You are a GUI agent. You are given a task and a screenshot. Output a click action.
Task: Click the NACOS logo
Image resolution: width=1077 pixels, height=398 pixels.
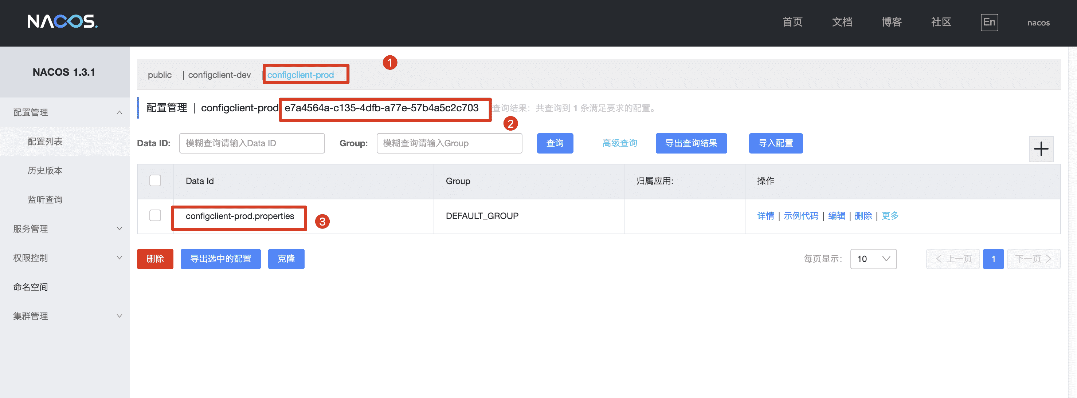pyautogui.click(x=62, y=21)
